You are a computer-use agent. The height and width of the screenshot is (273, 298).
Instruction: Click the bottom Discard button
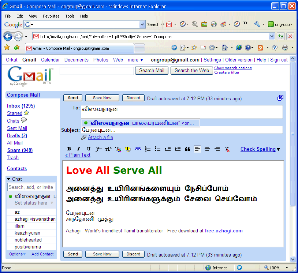(x=133, y=254)
